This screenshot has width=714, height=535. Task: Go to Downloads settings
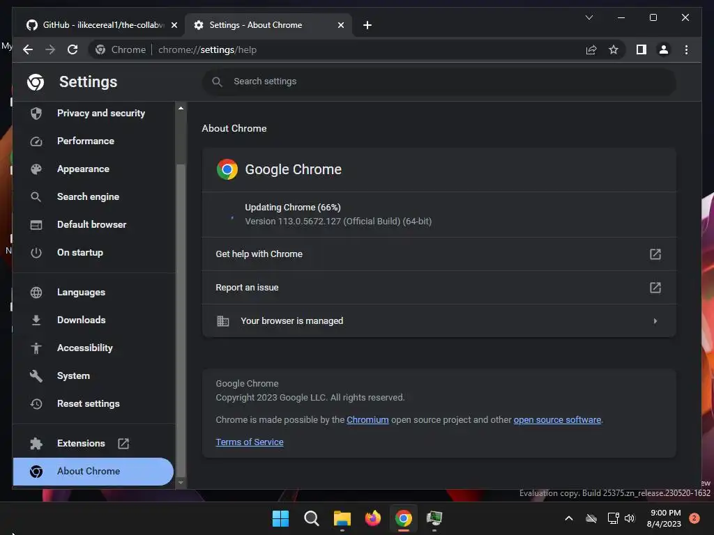tap(94, 320)
